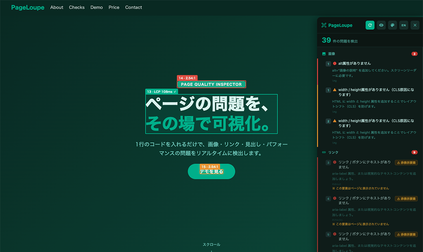This screenshot has width=423, height=252.
Task: Toggle overlay visibility with the eye icon
Action: (381, 25)
